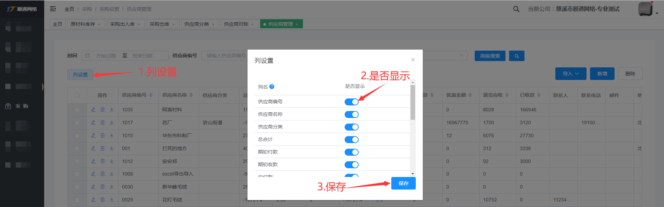Close the 列设置 dialog with X
Viewport: 664px width, 207px height.
coord(413,60)
